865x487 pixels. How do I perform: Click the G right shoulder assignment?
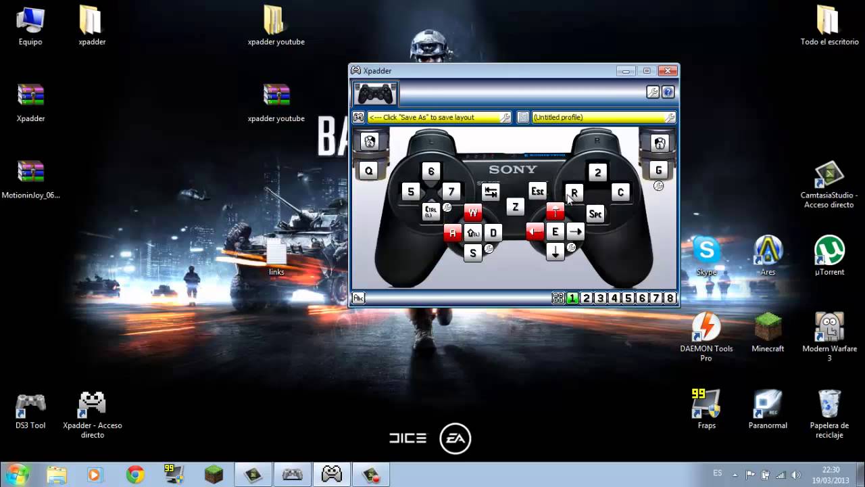659,170
